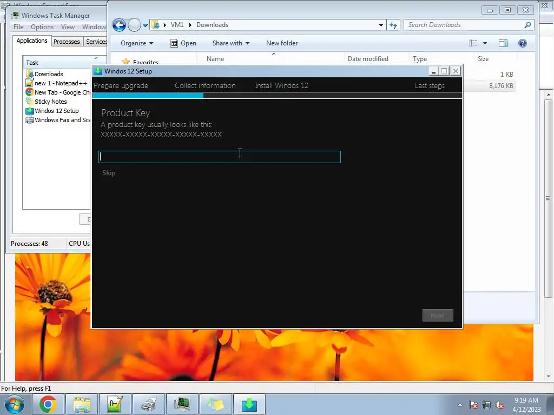The height and width of the screenshot is (415, 554).
Task: Click the Open button in Explorer toolbar
Action: 183,43
